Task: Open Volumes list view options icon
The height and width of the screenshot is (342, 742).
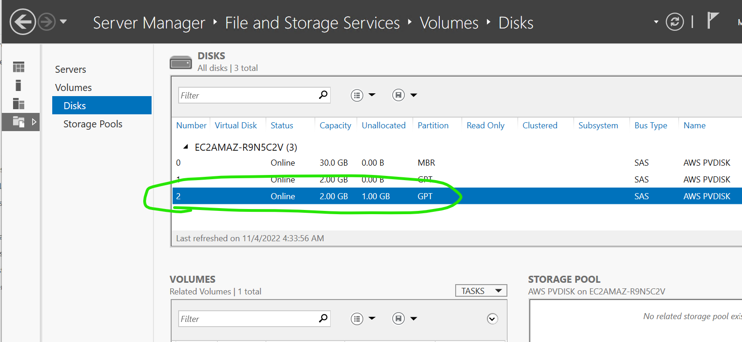Action: [357, 319]
